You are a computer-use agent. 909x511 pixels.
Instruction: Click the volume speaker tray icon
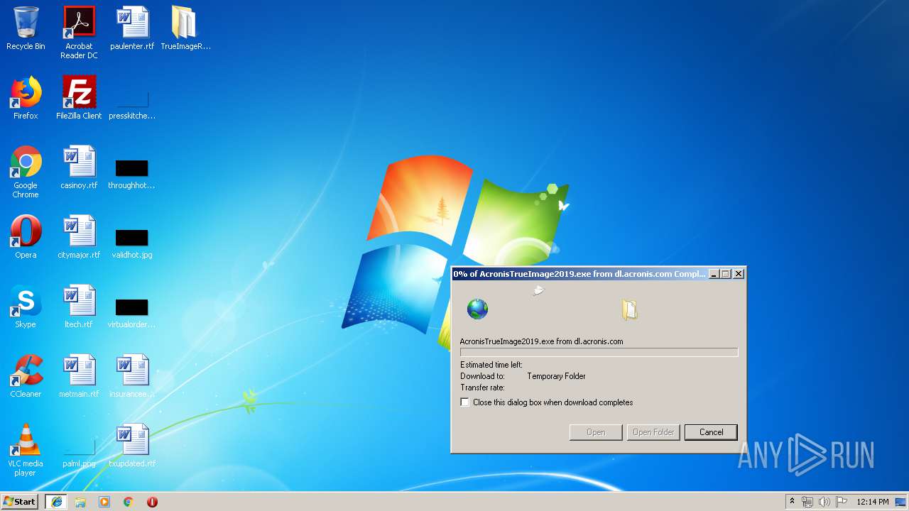[x=824, y=502]
